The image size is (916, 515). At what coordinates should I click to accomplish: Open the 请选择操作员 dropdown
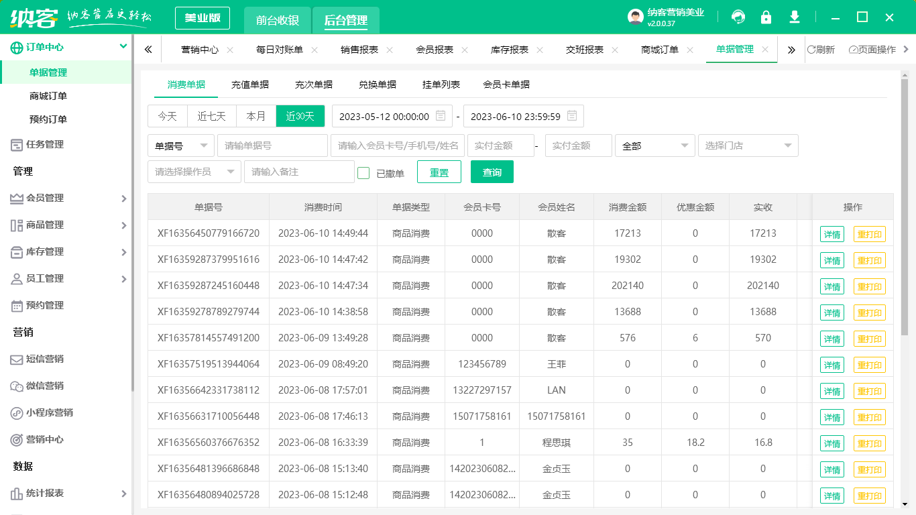tap(194, 172)
